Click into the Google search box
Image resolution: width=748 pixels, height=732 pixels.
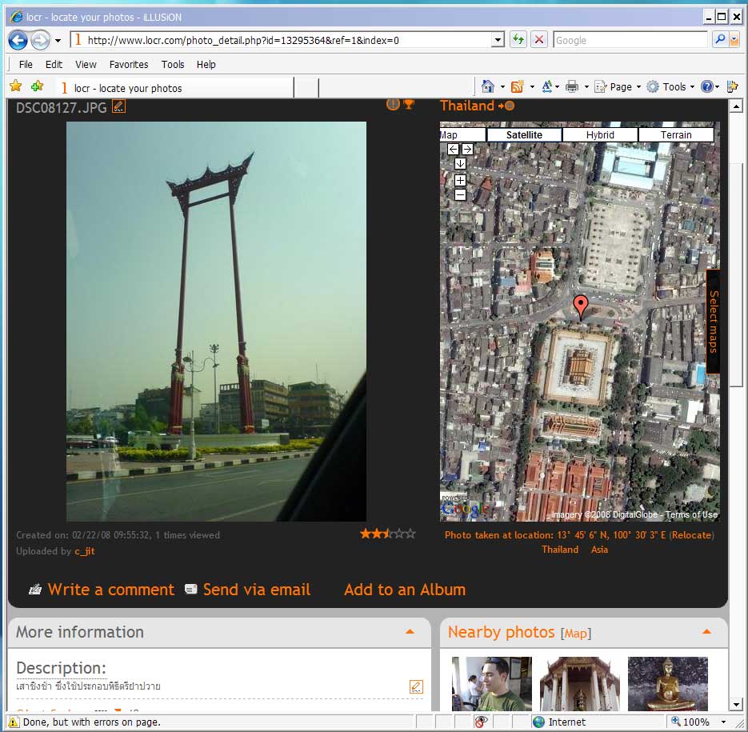click(630, 40)
